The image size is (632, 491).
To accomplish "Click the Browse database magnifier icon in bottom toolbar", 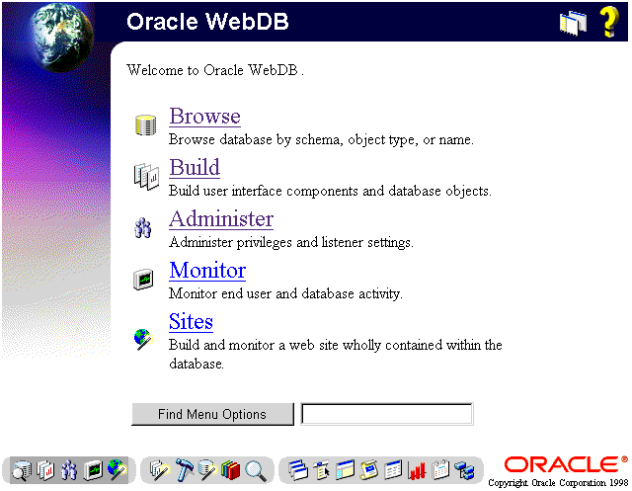I will click(22, 470).
